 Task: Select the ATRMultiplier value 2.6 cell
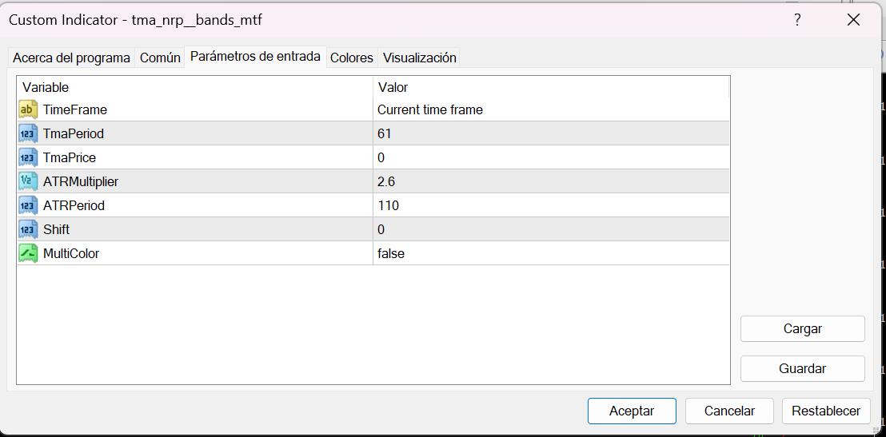click(x=386, y=181)
